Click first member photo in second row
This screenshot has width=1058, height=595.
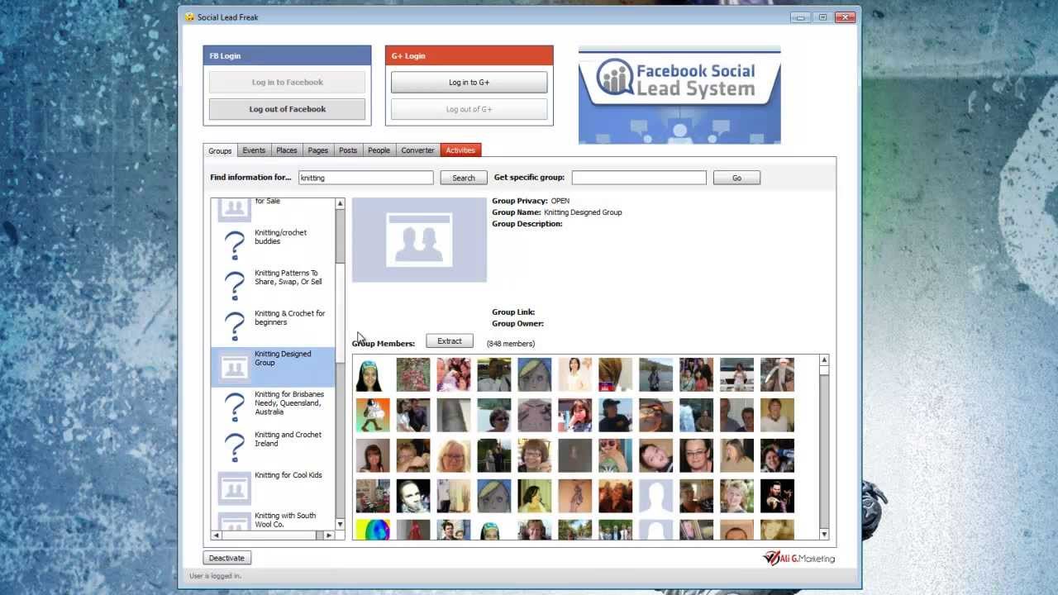point(373,415)
